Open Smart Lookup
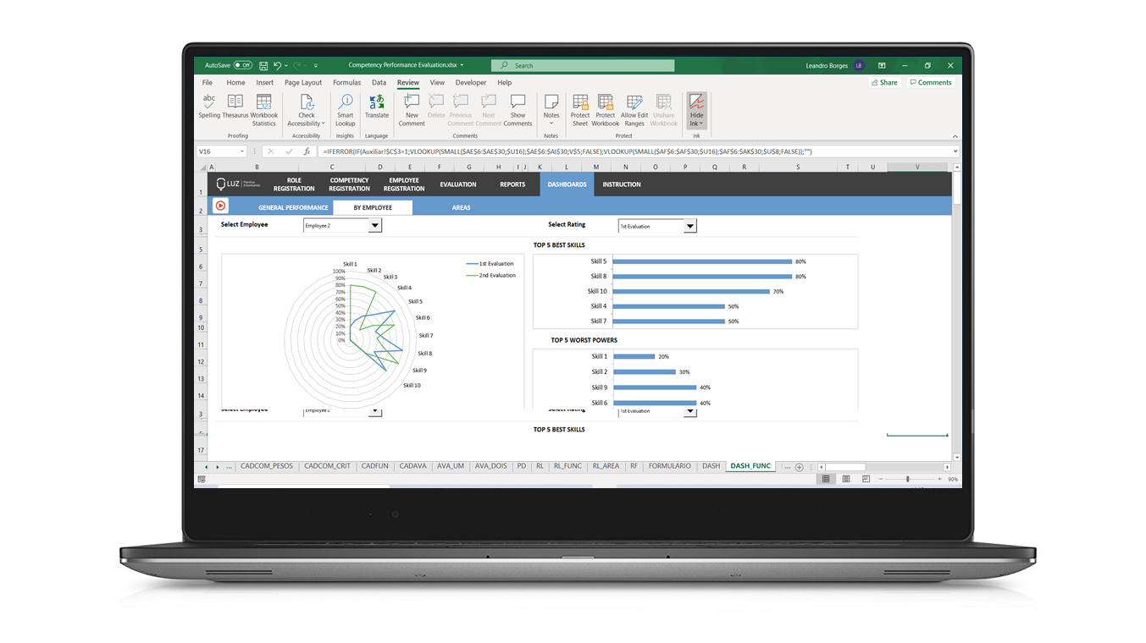The image size is (1146, 643). (x=345, y=108)
